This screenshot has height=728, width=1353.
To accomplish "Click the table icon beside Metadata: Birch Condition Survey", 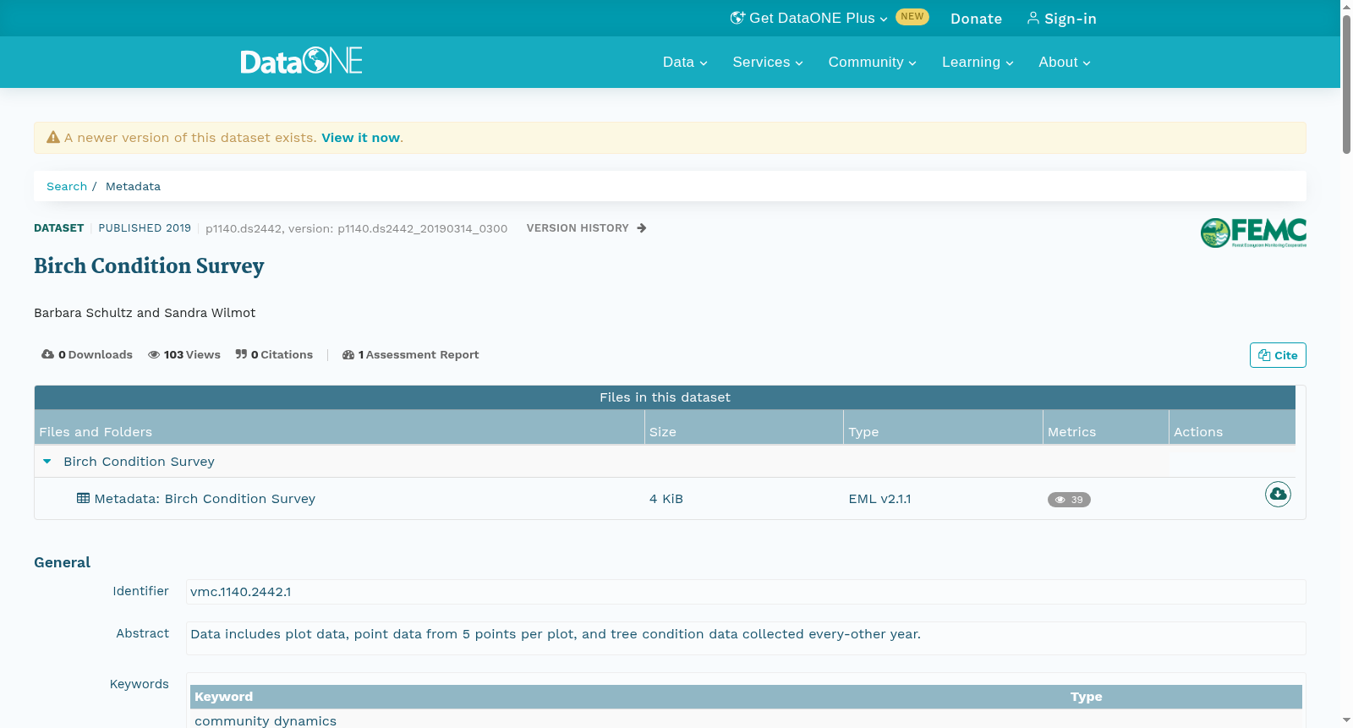I will (x=83, y=498).
